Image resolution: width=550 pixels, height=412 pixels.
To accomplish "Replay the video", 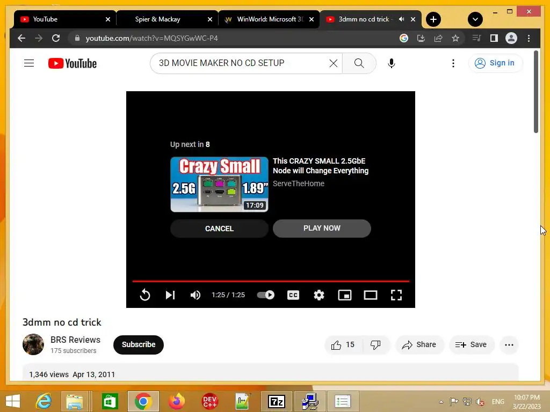I will coord(145,295).
